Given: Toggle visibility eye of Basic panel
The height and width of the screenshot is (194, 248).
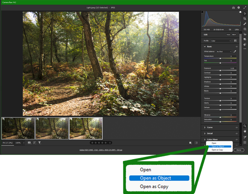Looking at the screenshot, I should (237, 46).
